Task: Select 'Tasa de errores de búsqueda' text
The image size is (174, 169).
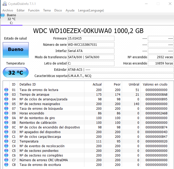Action: tap(41, 109)
